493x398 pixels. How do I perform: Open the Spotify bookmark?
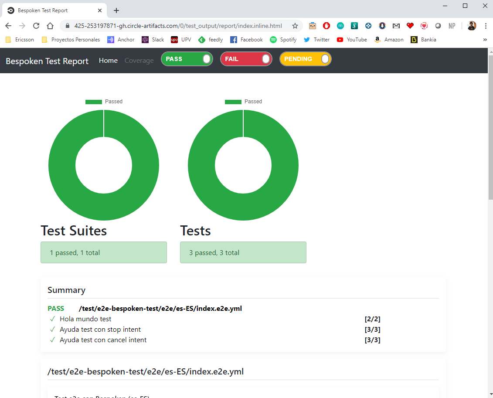tap(283, 40)
